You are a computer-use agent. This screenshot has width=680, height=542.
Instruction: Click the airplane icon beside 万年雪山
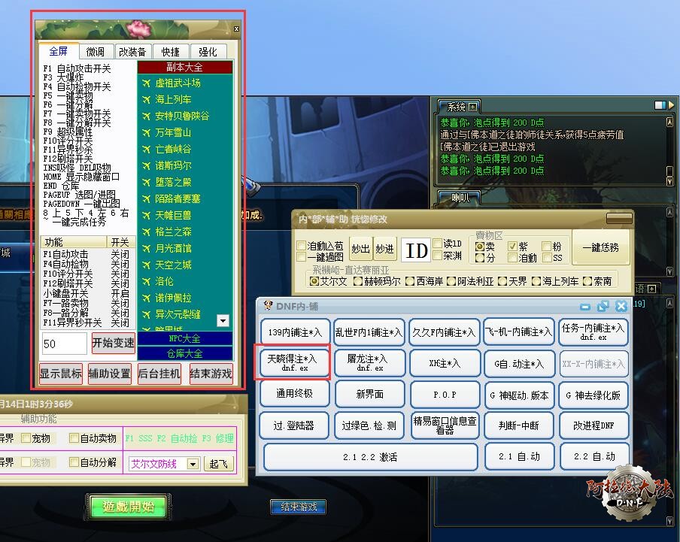tap(146, 132)
